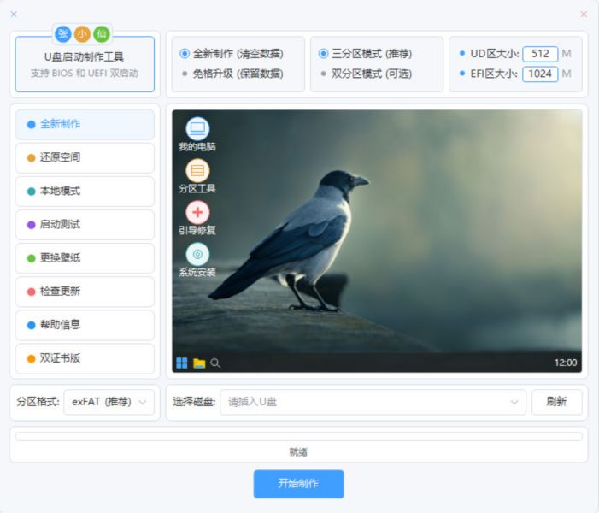Switch to 全新制作 sidebar item
The image size is (599, 513).
coord(85,124)
